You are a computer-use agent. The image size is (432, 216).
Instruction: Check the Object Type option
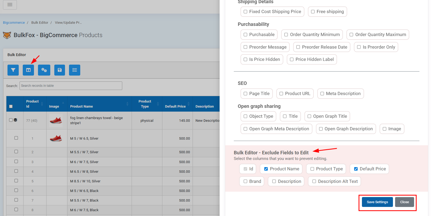tap(246, 116)
